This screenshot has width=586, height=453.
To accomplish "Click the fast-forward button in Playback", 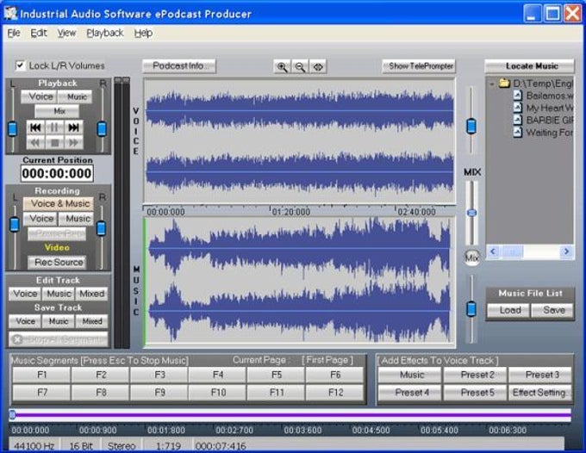I will pos(73,142).
